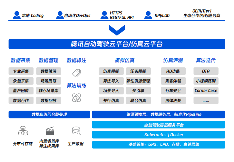This screenshot has width=234, height=162.
Task: Click the 算法导入 box
Action: click(111, 81)
